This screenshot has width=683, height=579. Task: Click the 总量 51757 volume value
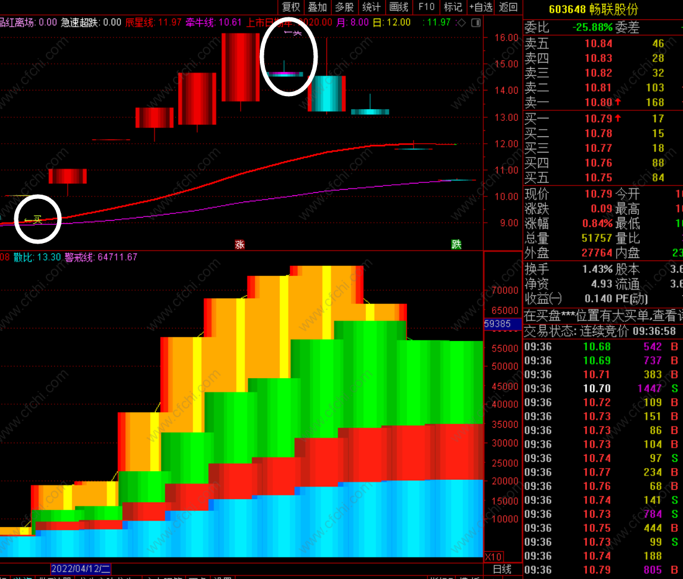tap(597, 239)
